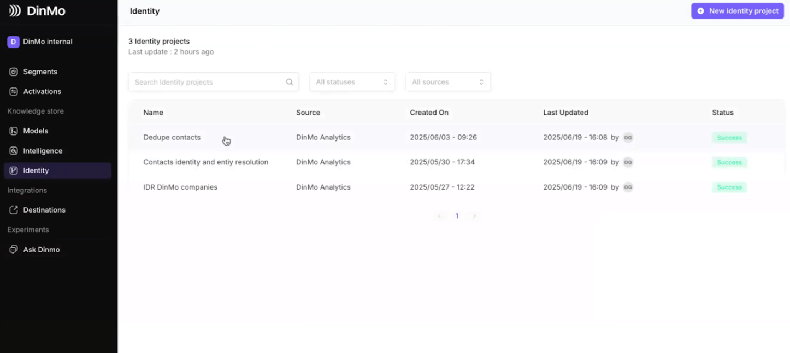Select page 1 in pagination

coord(457,216)
